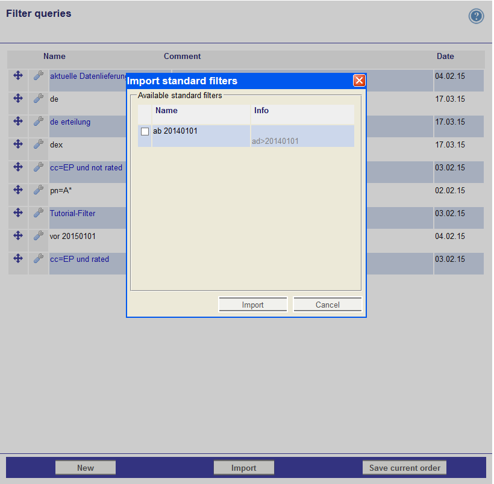
Task: Click move handle for the de row
Action: point(18,98)
